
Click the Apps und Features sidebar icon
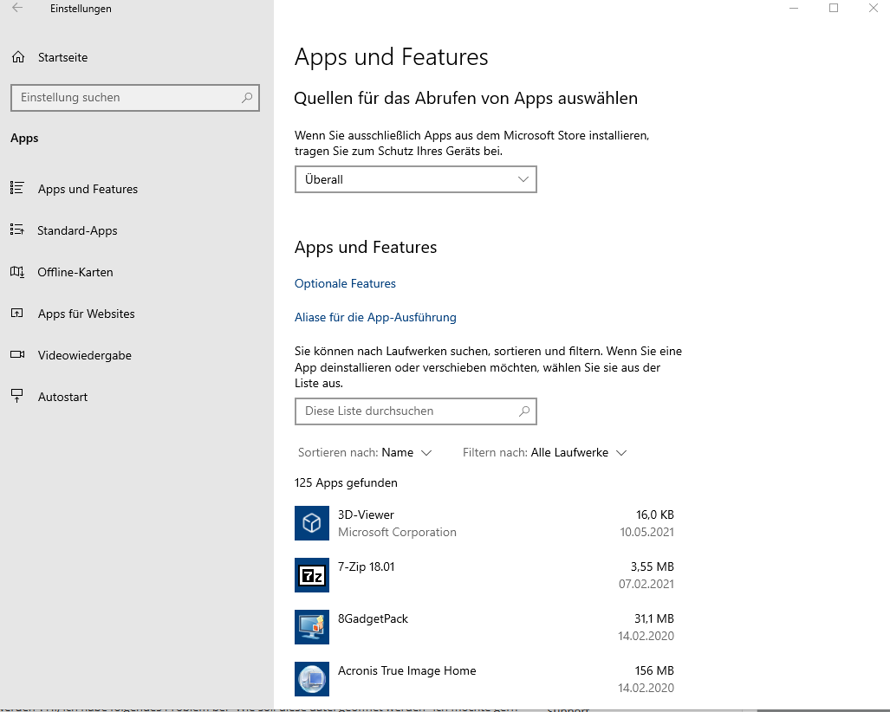point(17,188)
